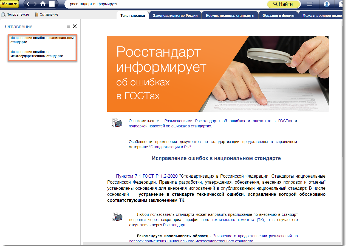The height and width of the screenshot is (246, 348).
Task: Click the Найти search button
Action: tap(284, 4)
